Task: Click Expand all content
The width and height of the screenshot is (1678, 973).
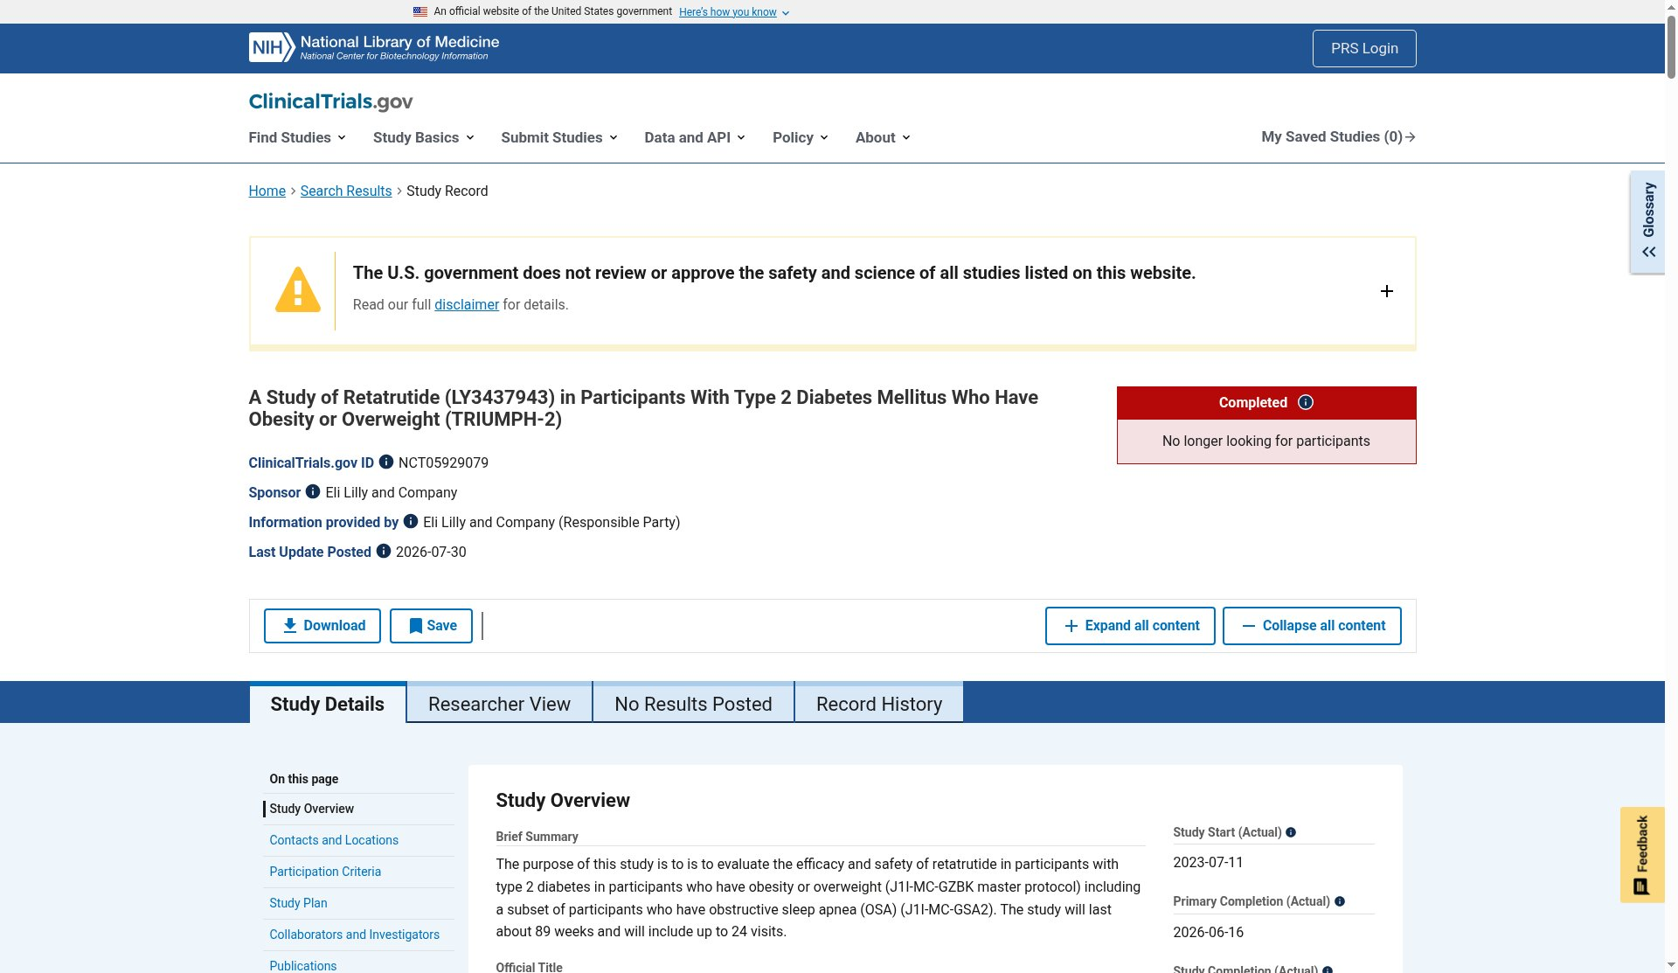Action: [1130, 626]
